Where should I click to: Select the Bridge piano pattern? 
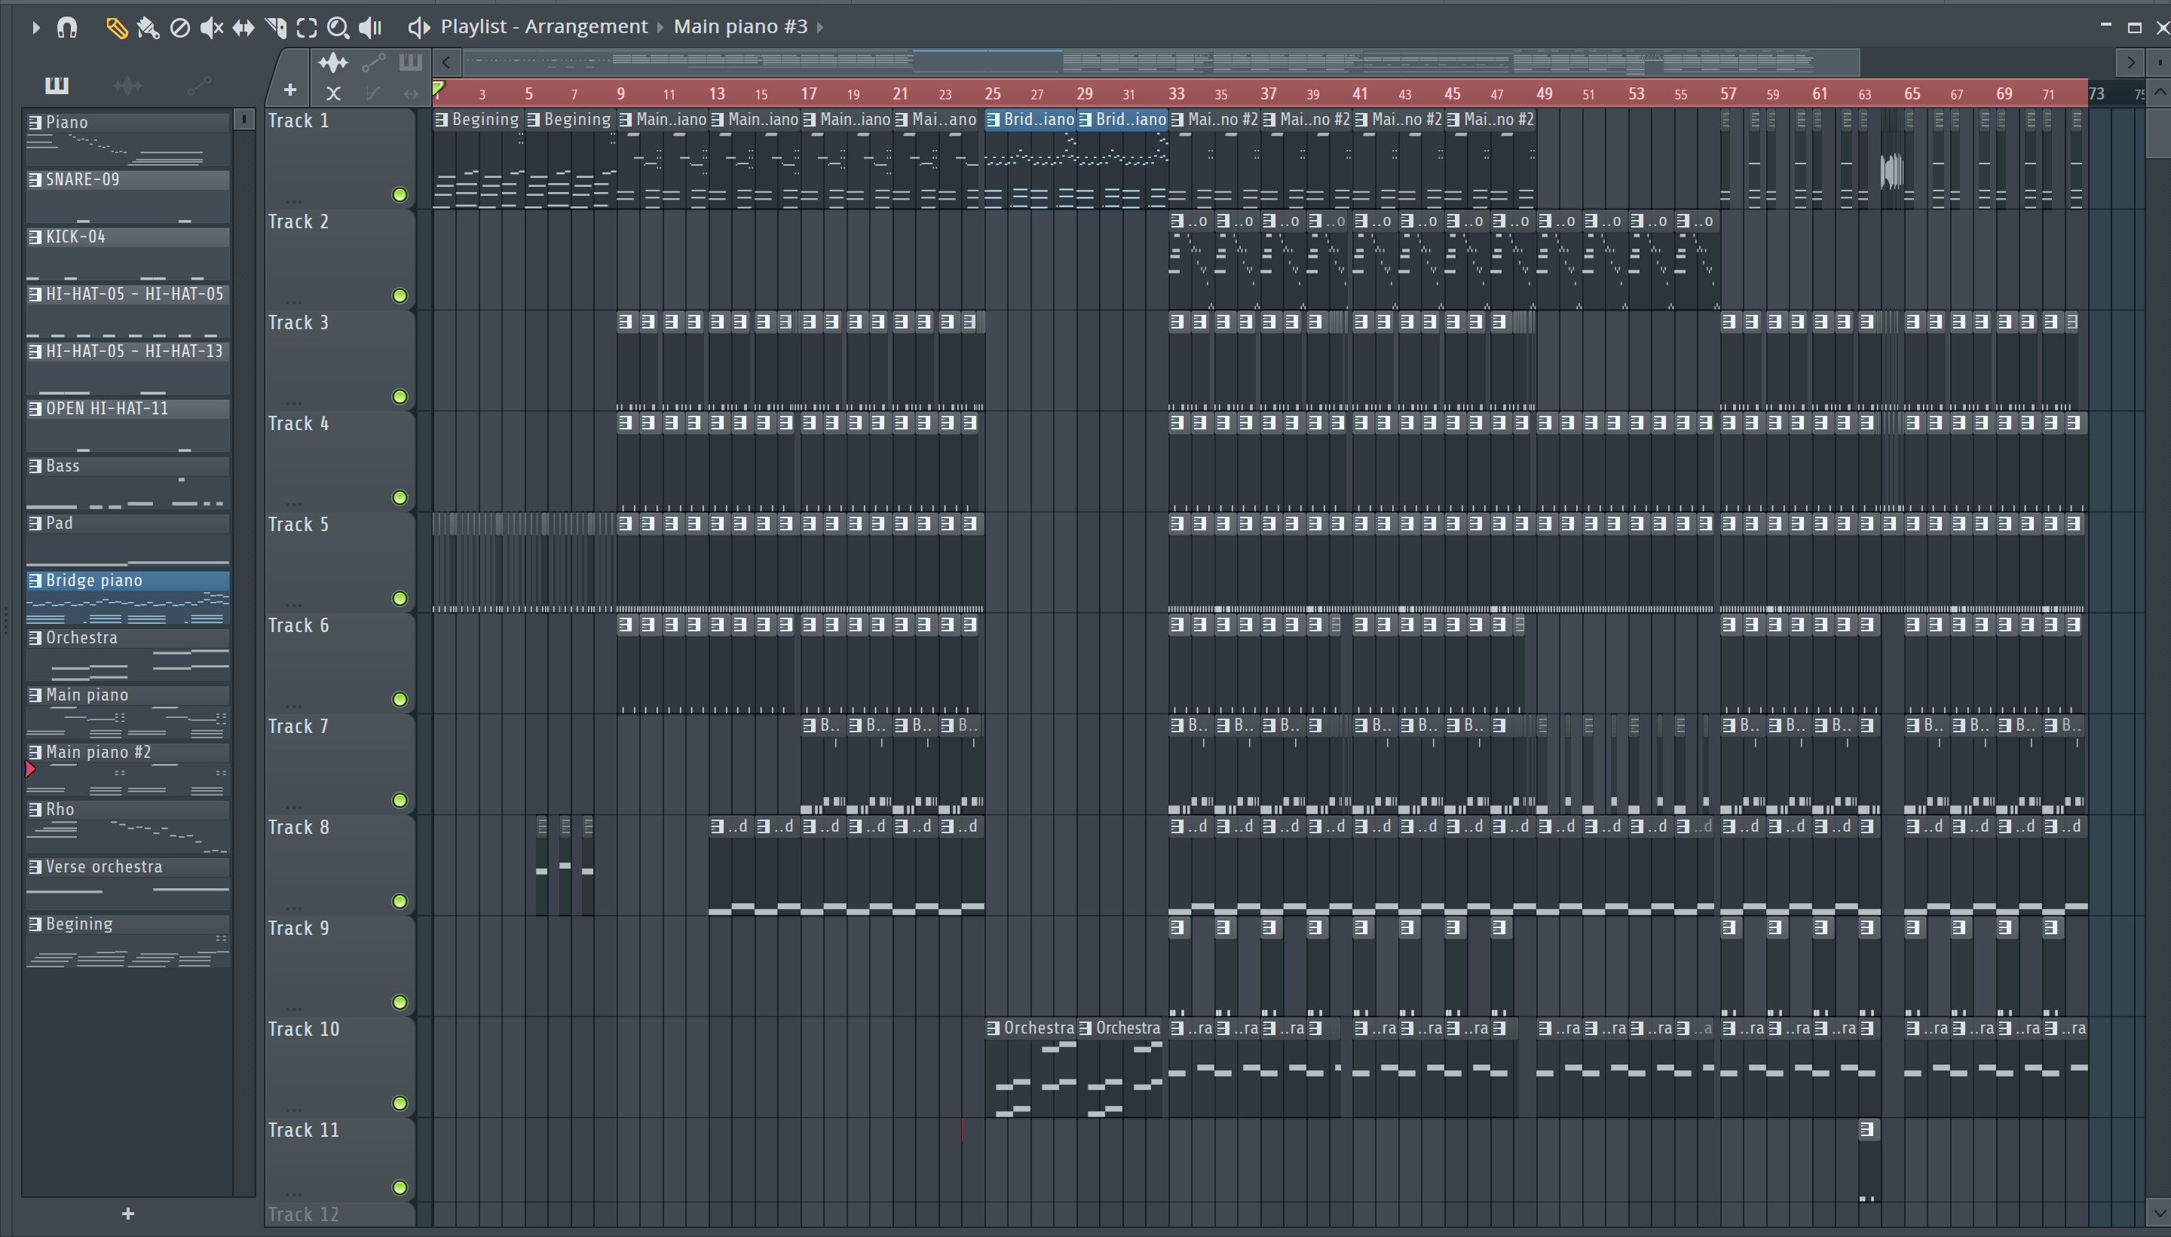tap(127, 597)
